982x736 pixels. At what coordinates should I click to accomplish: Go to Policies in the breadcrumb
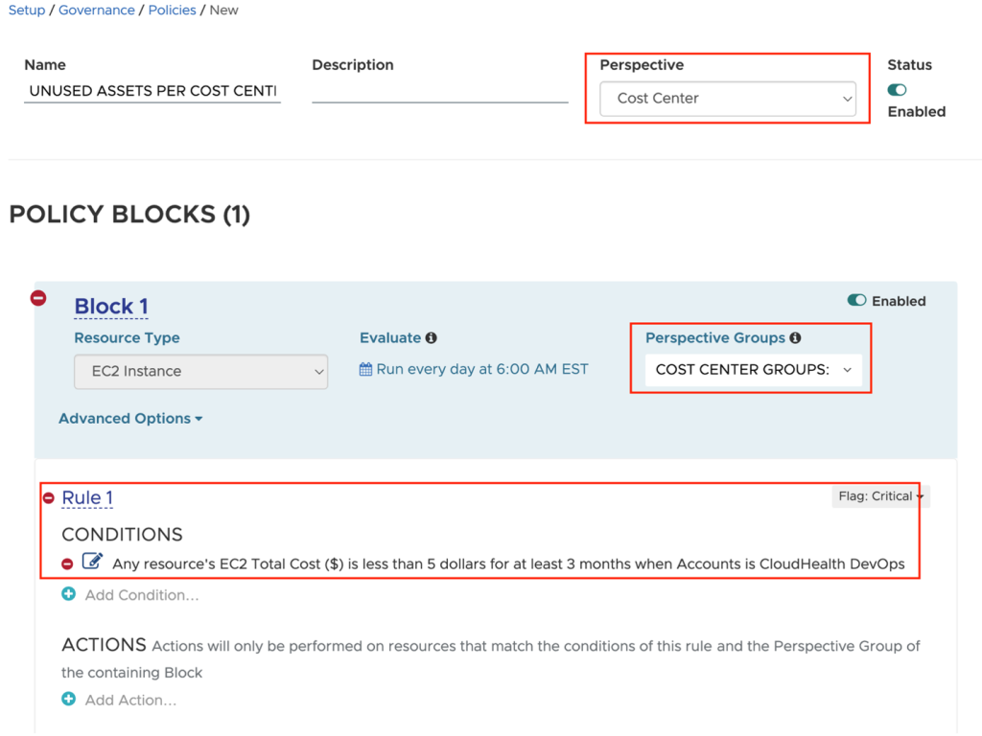click(173, 11)
